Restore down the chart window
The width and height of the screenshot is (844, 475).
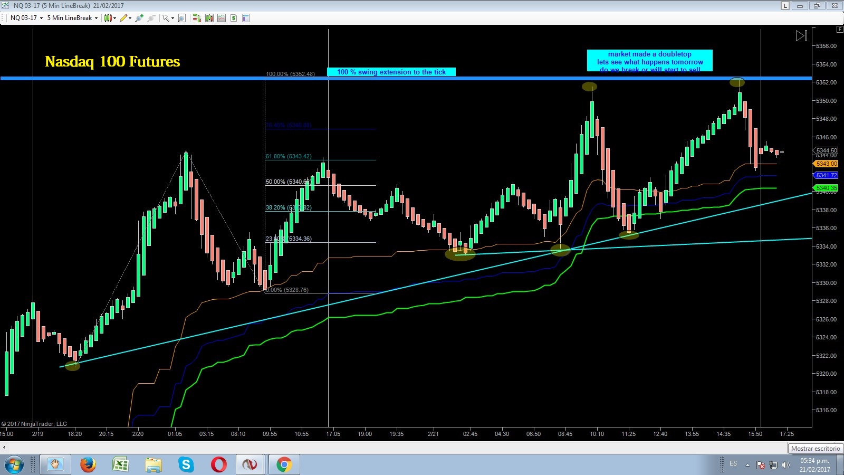(817, 6)
